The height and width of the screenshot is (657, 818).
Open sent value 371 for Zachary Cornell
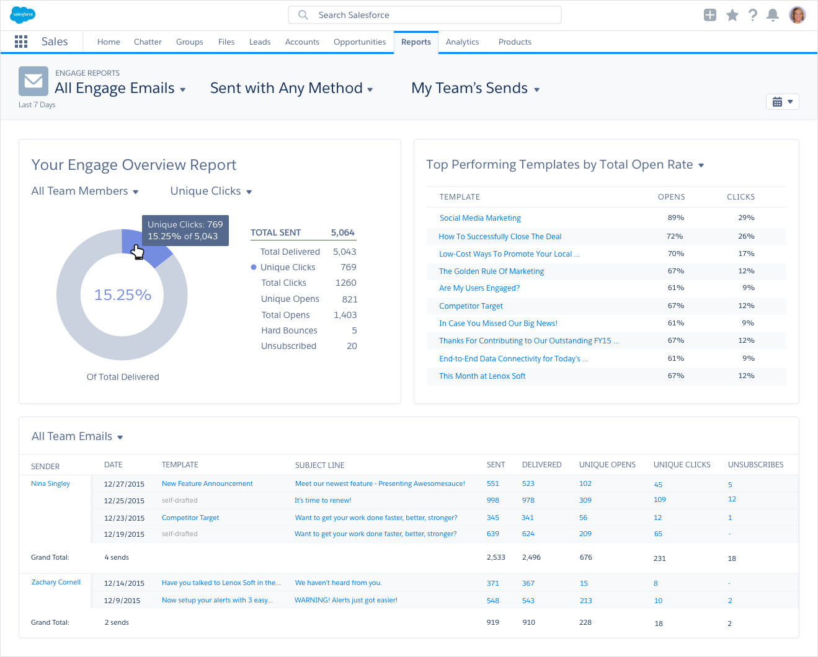(x=493, y=583)
